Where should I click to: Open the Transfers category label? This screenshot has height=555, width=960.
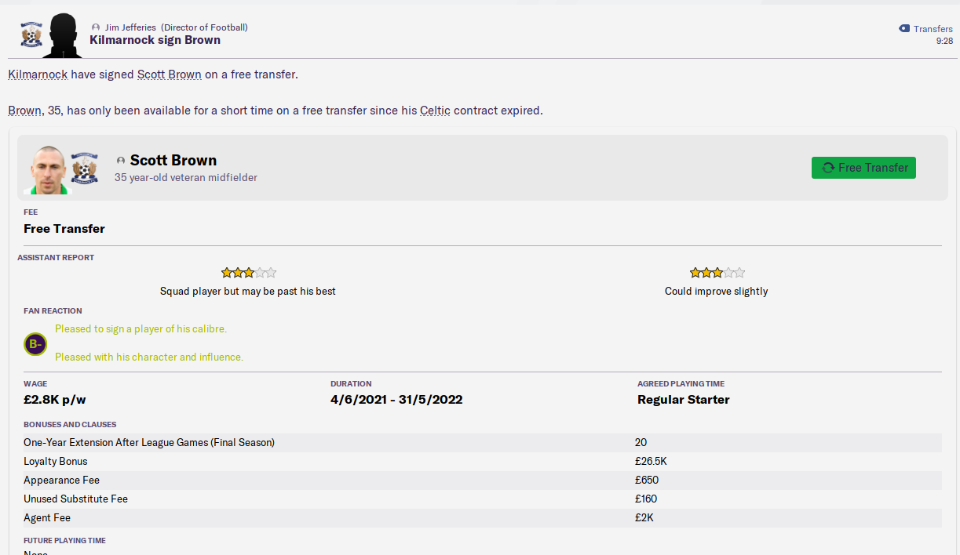coord(933,29)
